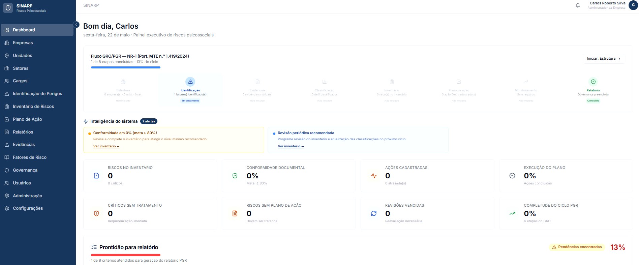Open Unidades in the sidebar
The width and height of the screenshot is (639, 265).
pos(37,56)
